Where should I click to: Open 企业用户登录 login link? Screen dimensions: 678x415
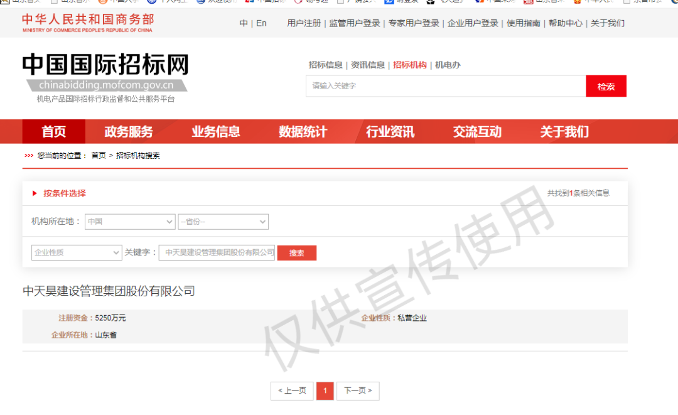473,23
